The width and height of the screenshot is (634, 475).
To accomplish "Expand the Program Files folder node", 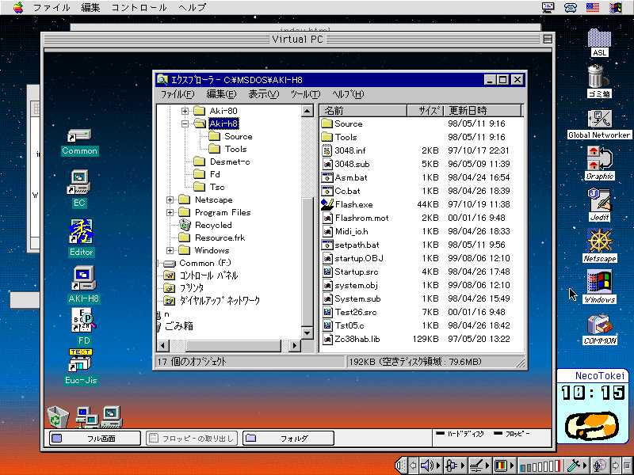I will 170,212.
